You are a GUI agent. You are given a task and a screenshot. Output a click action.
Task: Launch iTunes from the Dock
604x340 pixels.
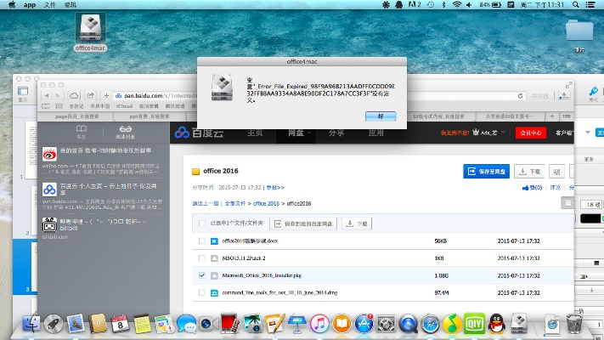click(320, 323)
